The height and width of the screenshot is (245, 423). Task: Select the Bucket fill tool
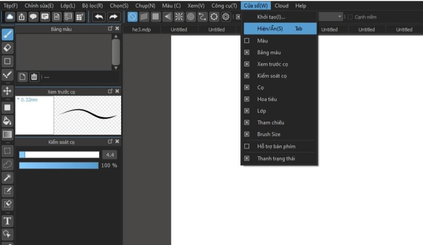(x=7, y=121)
